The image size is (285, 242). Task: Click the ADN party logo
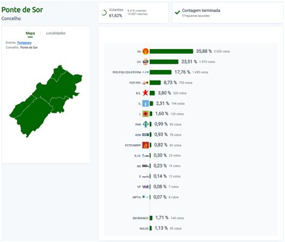pos(146,135)
